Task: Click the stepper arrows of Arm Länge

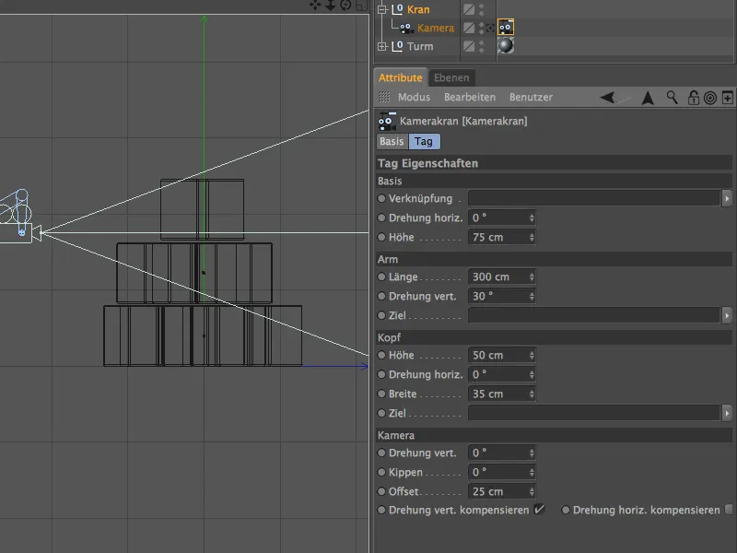Action: tap(532, 277)
